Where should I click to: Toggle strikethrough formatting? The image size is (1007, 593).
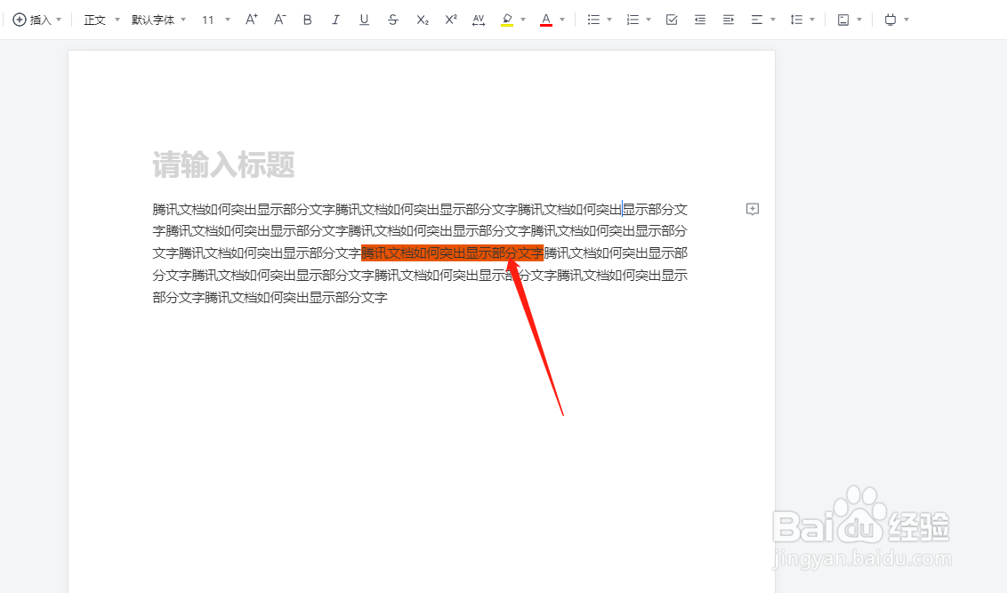pos(393,20)
